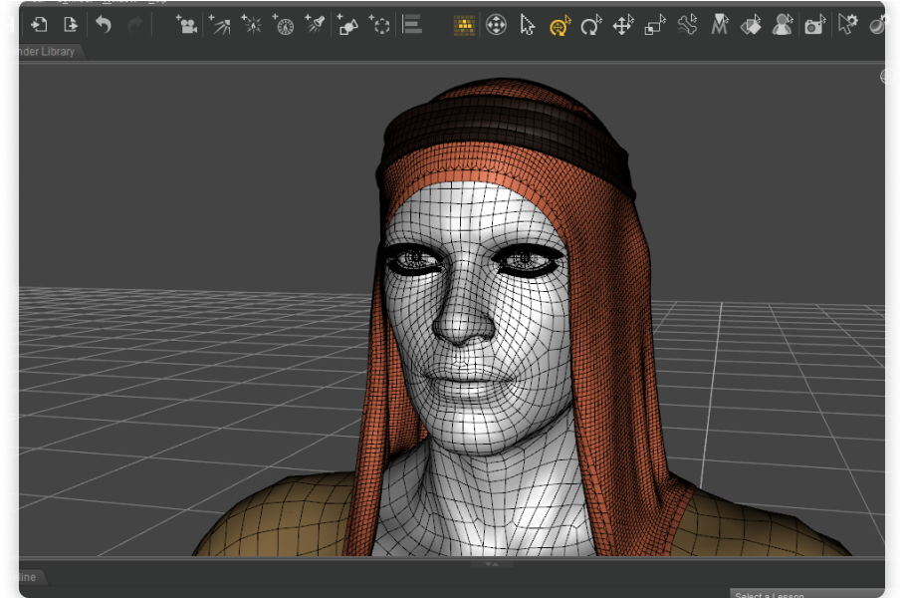Open the Render Library tab

tap(40, 51)
